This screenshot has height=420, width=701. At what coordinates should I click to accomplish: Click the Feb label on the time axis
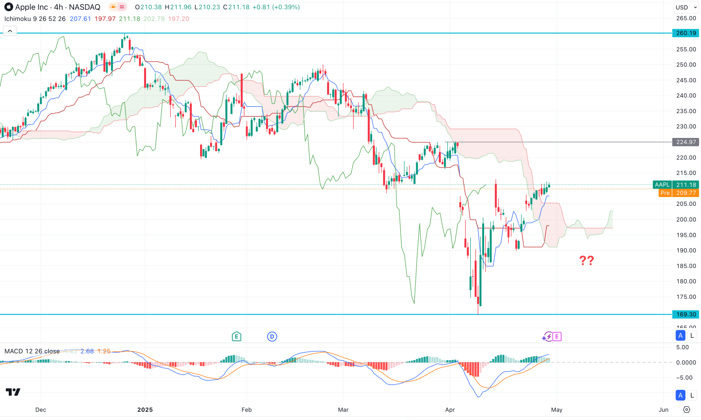[246, 409]
